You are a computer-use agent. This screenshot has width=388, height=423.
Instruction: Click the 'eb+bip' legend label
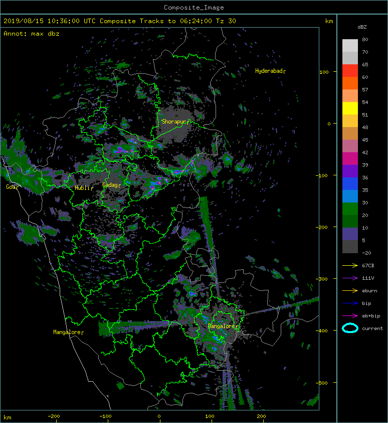[371, 315]
